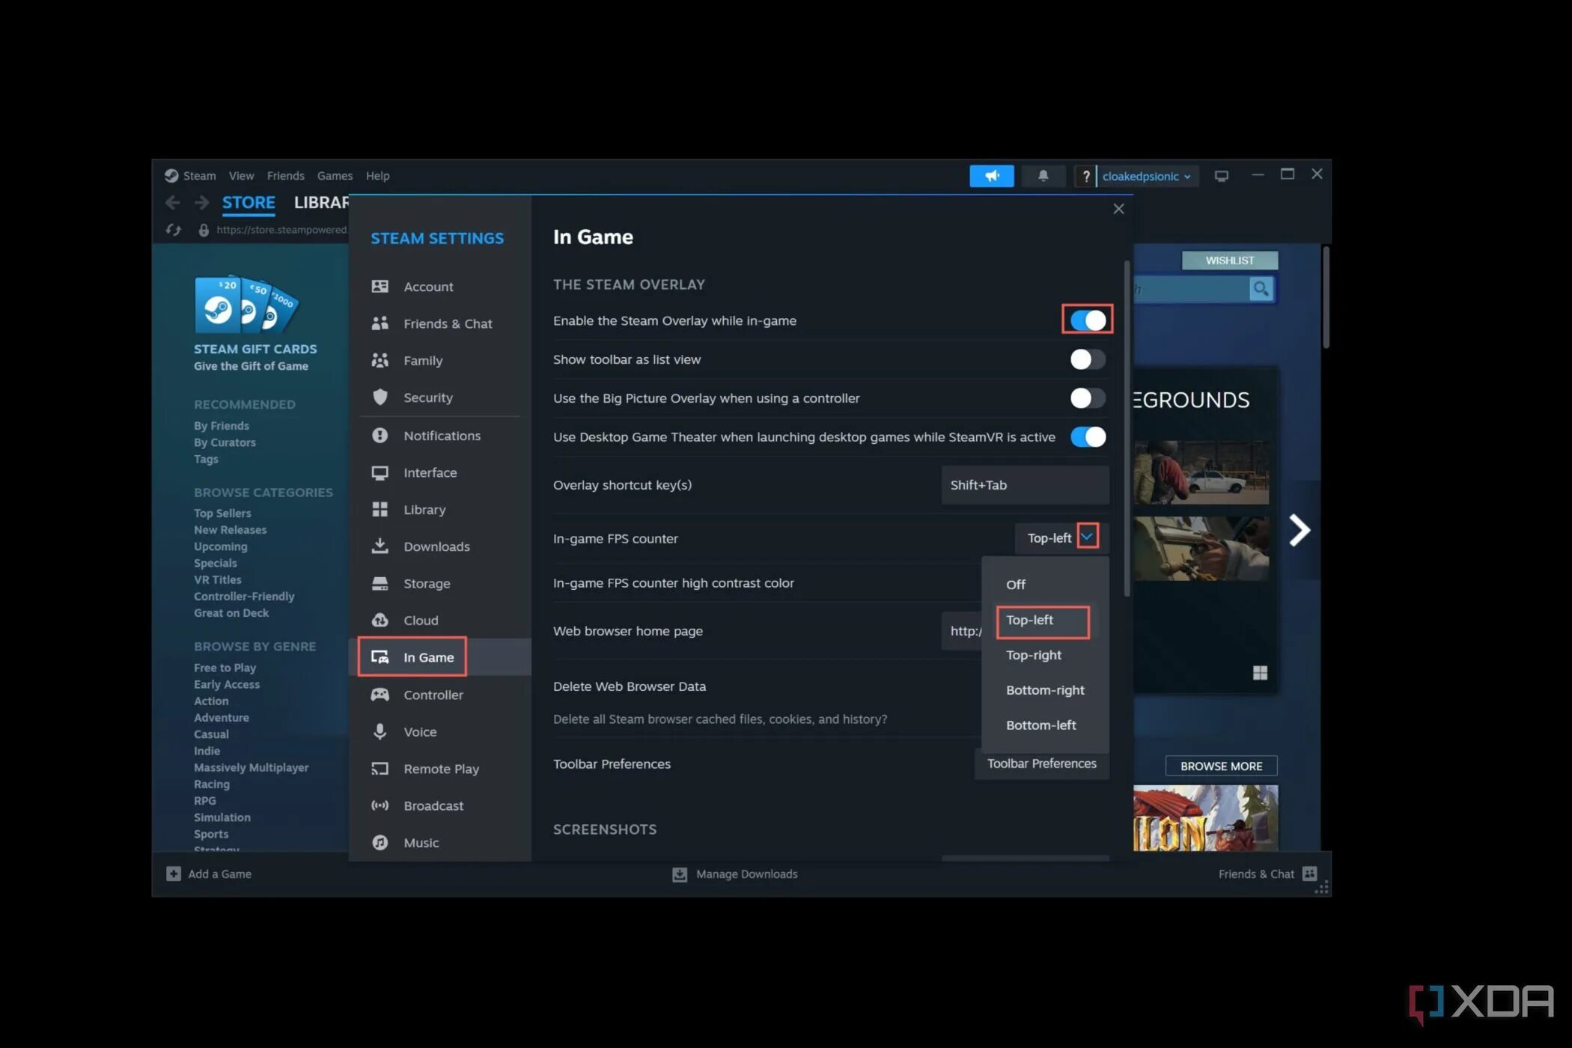Open Manage Downloads icon at bottom
The height and width of the screenshot is (1048, 1572).
pyautogui.click(x=680, y=874)
